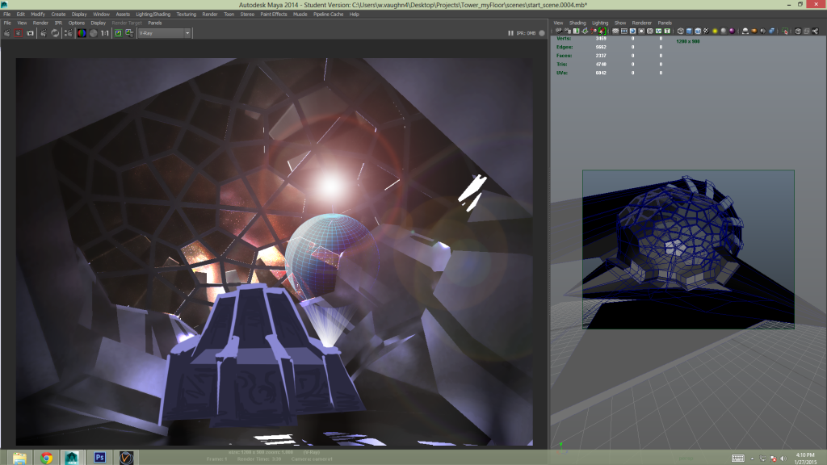Toggle the Film Gate icon

click(624, 31)
